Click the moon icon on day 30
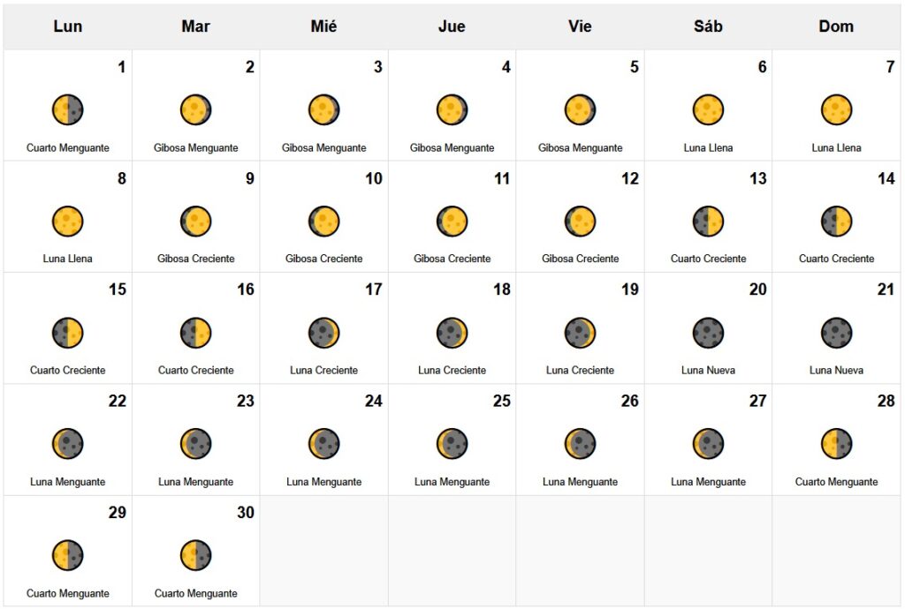This screenshot has height=609, width=905. click(x=196, y=555)
